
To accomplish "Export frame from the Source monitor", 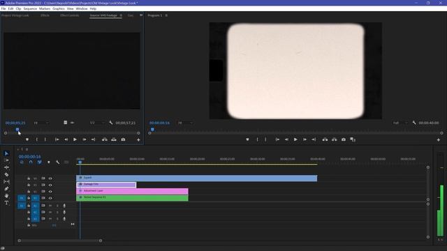I will coord(123,139).
